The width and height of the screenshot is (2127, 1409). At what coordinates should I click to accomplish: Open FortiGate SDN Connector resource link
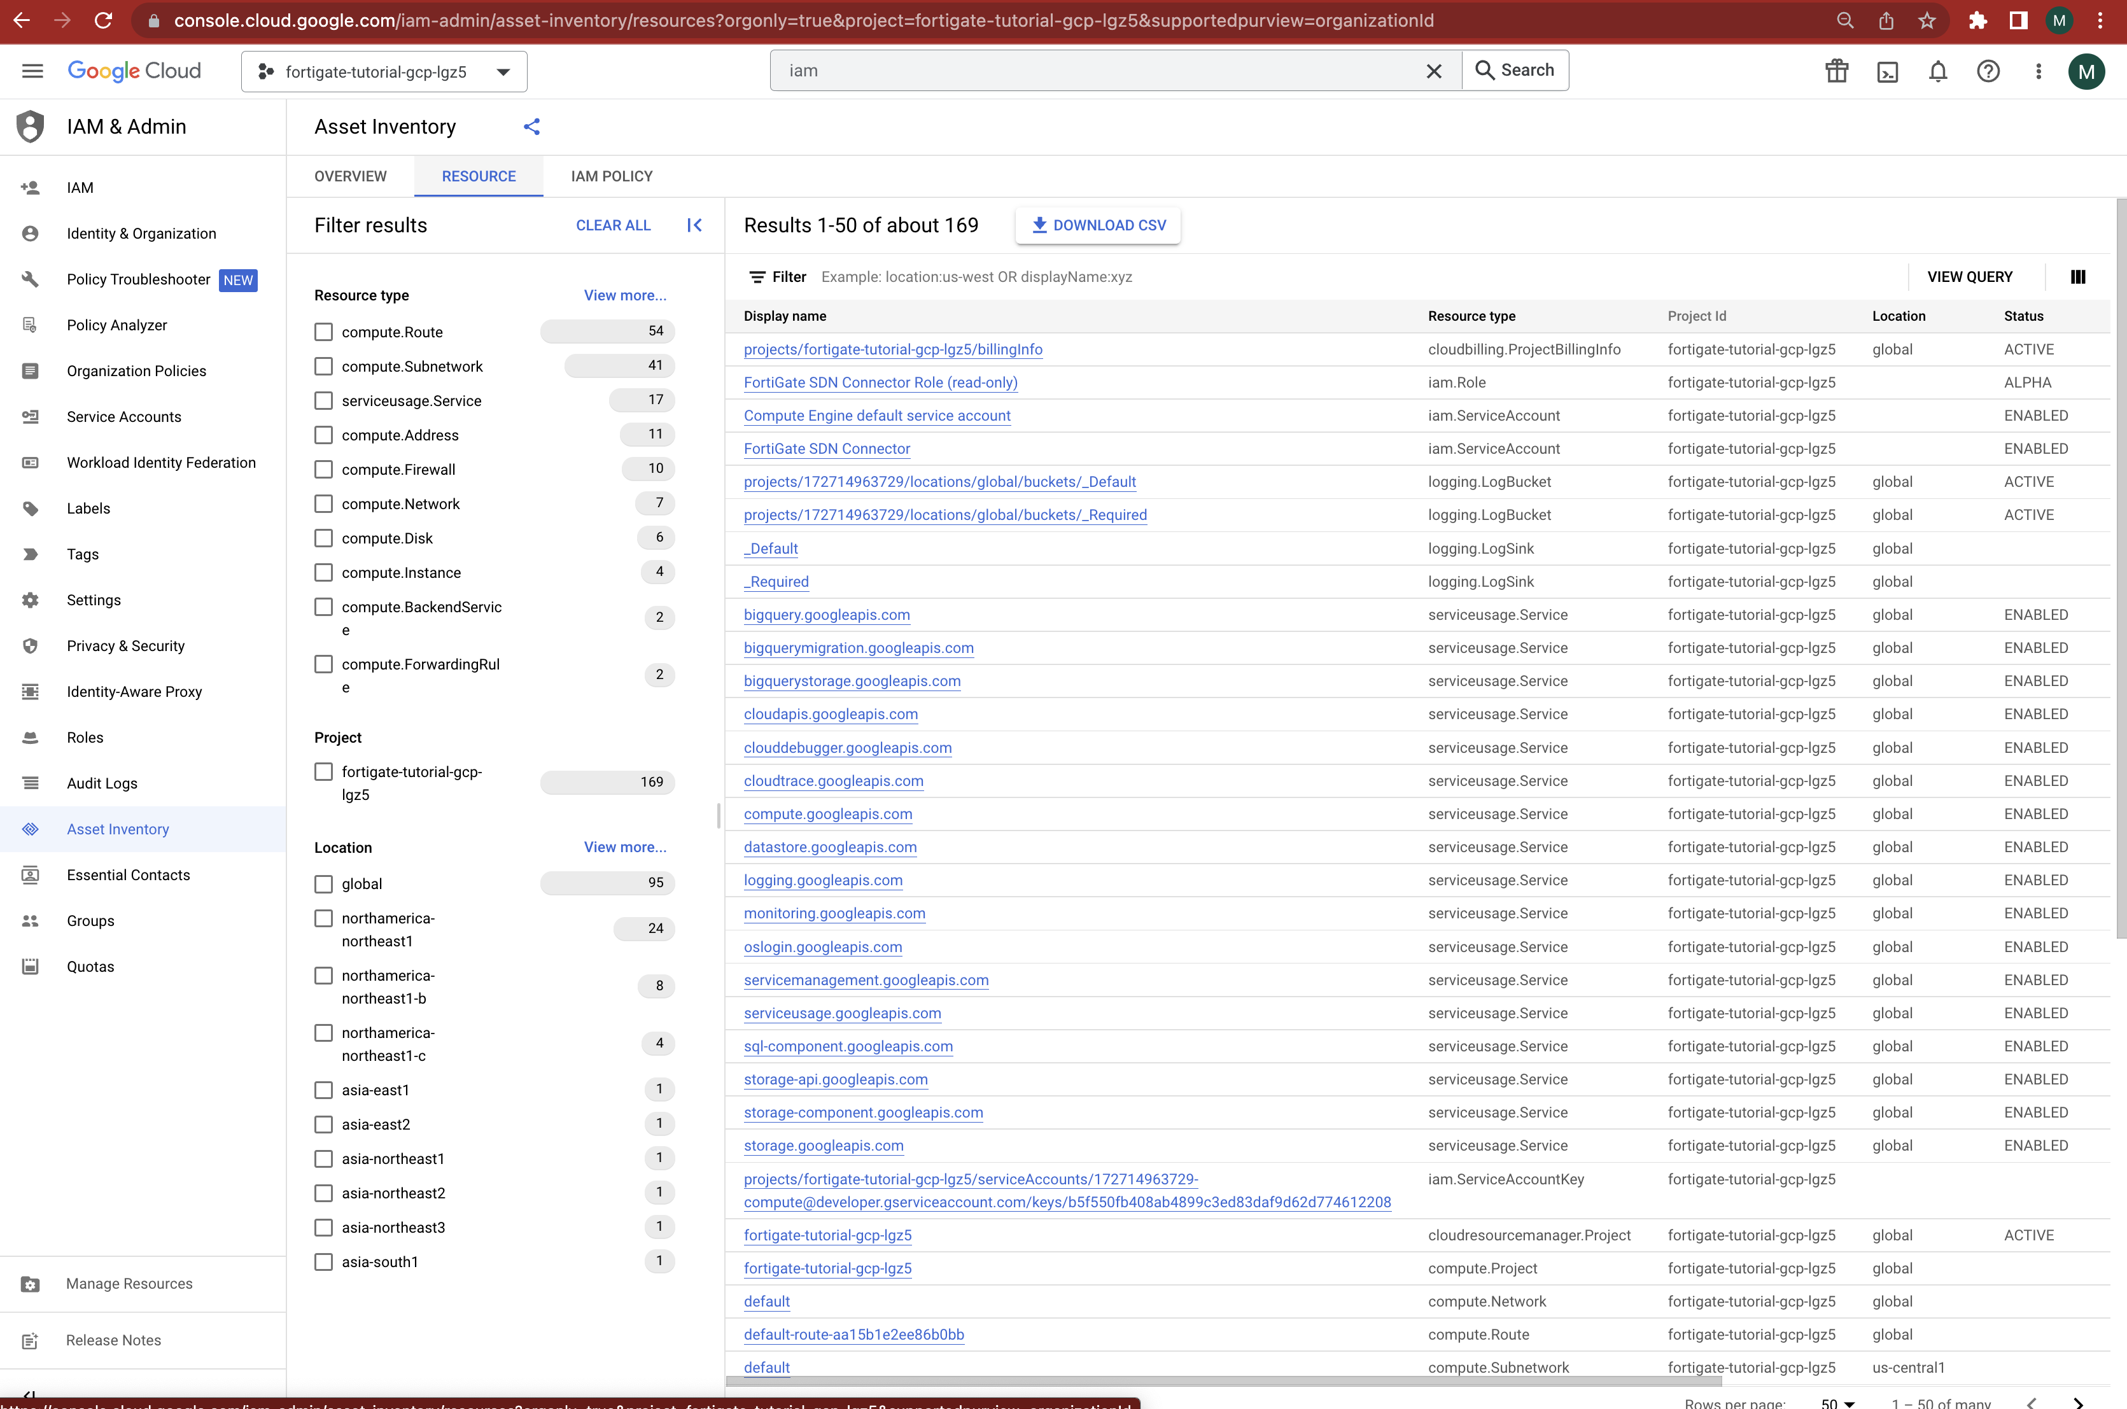[x=827, y=449]
